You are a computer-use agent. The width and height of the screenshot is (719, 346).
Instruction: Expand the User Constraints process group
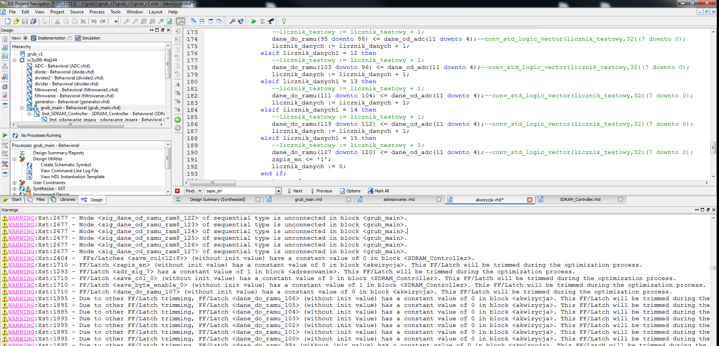pos(15,183)
